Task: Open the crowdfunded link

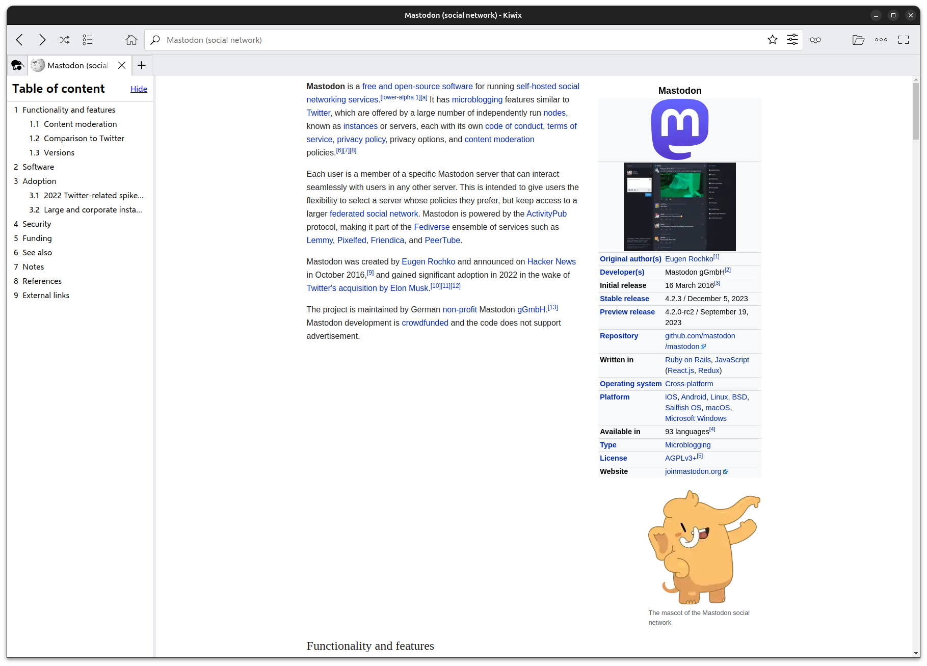Action: (425, 323)
